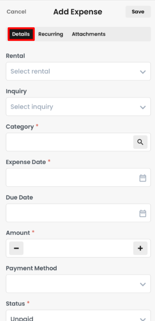Open the Expense Date calendar icon

point(143,178)
